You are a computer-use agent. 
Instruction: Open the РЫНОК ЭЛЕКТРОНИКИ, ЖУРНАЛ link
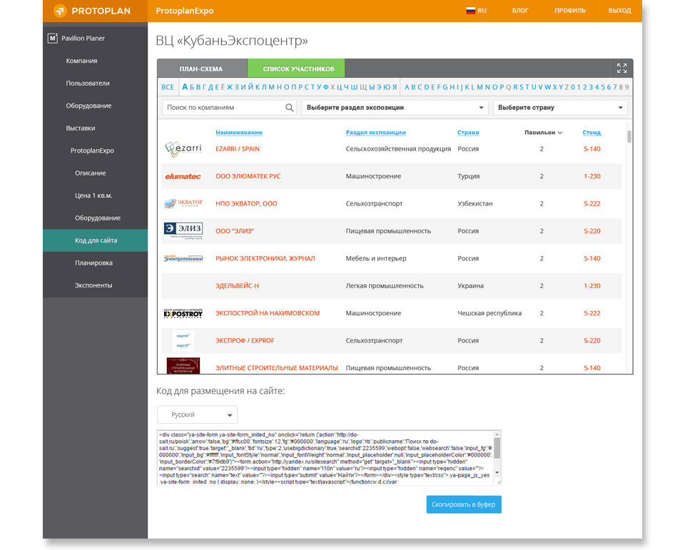(x=265, y=259)
